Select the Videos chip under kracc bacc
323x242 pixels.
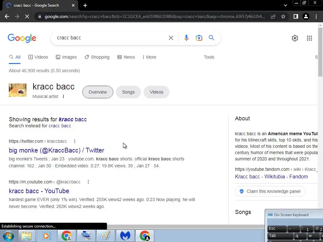coord(156,92)
